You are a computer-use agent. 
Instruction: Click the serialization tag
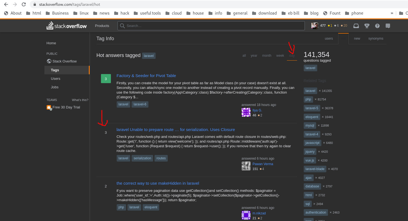click(x=142, y=158)
